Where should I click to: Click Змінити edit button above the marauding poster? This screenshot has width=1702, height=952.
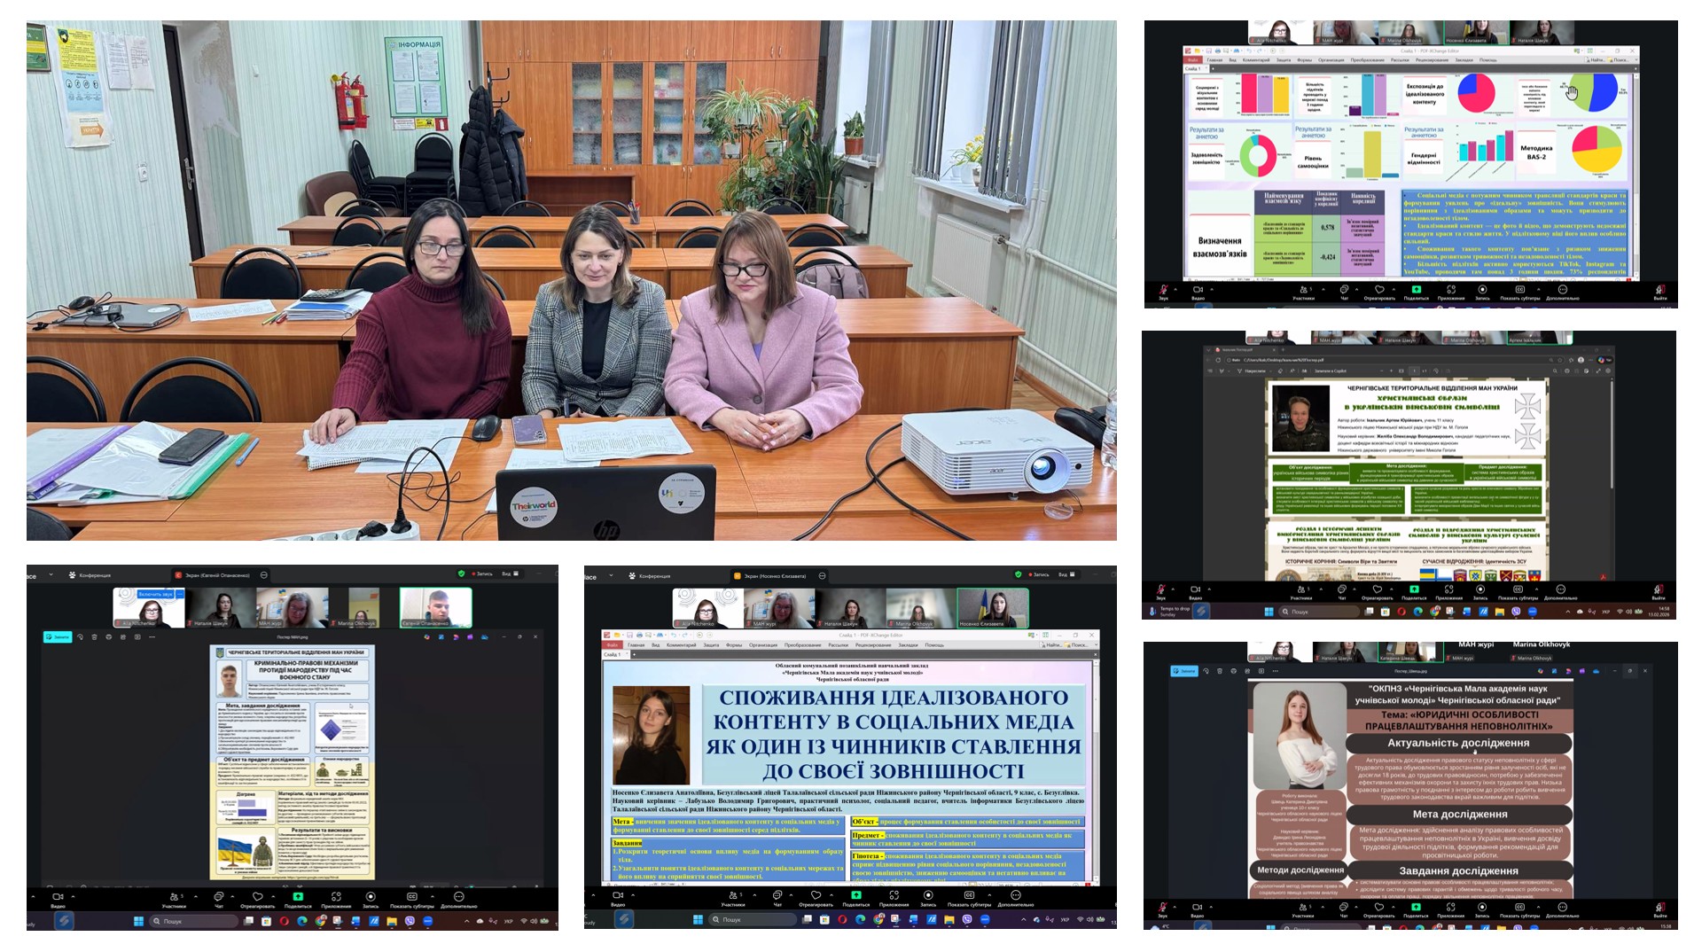click(58, 636)
